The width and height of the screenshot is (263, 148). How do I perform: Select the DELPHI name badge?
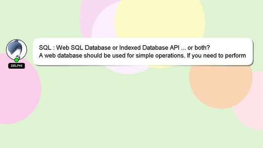pyautogui.click(x=16, y=66)
